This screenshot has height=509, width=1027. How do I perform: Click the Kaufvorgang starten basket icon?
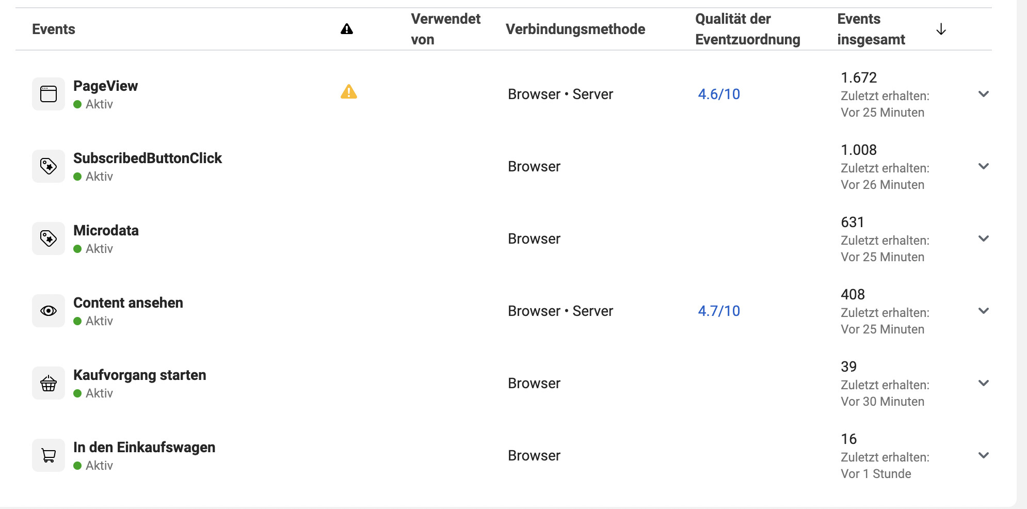pyautogui.click(x=49, y=383)
